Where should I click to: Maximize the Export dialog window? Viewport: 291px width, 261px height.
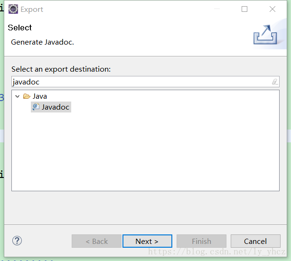click(244, 9)
